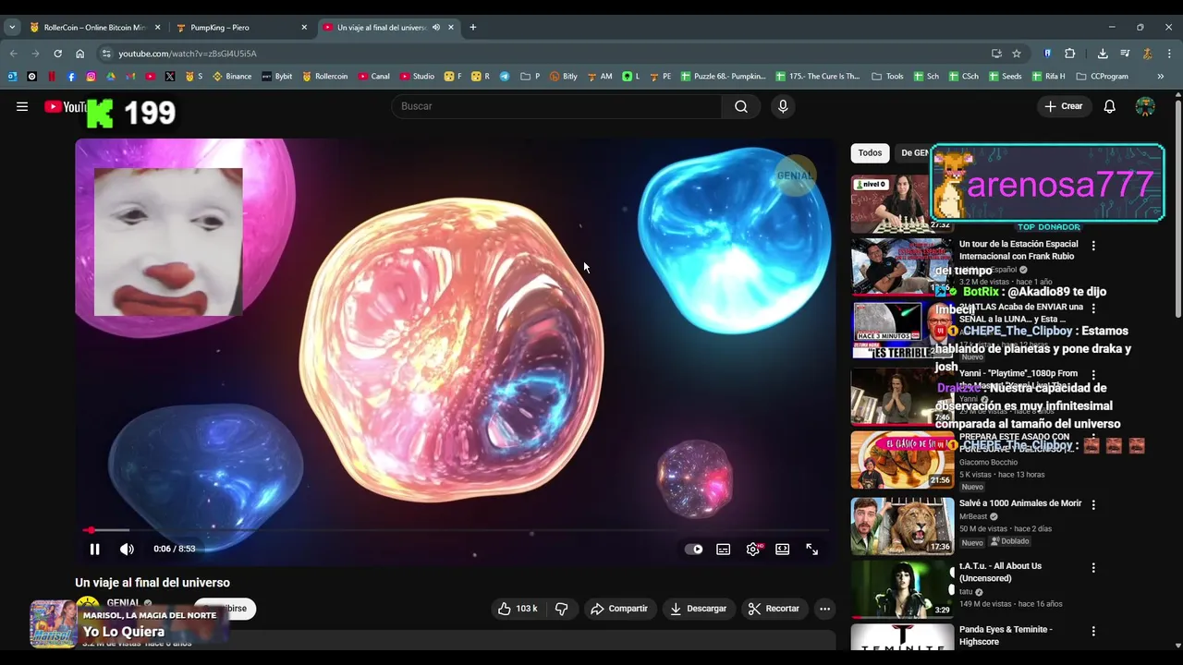Viewport: 1183px width, 665px height.
Task: Open YouTube notifications bell
Action: pos(1110,106)
